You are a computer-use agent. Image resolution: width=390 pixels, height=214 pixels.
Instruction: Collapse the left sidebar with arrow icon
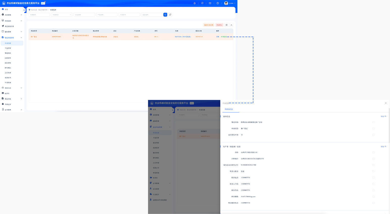pos(25,10)
